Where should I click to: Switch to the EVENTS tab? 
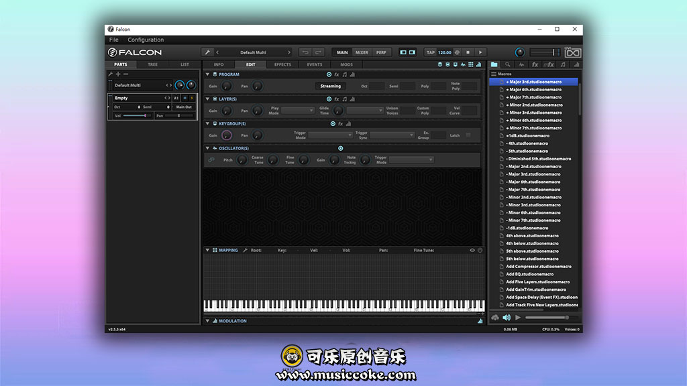[x=314, y=65]
